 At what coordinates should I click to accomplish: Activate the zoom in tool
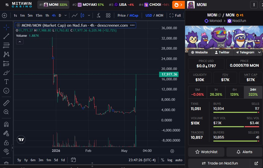point(6,112)
